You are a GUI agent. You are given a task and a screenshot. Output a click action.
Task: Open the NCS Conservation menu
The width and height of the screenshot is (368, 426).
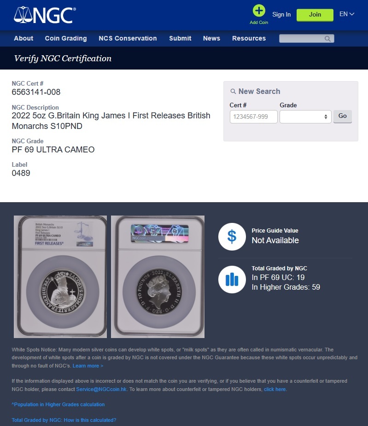coord(128,38)
